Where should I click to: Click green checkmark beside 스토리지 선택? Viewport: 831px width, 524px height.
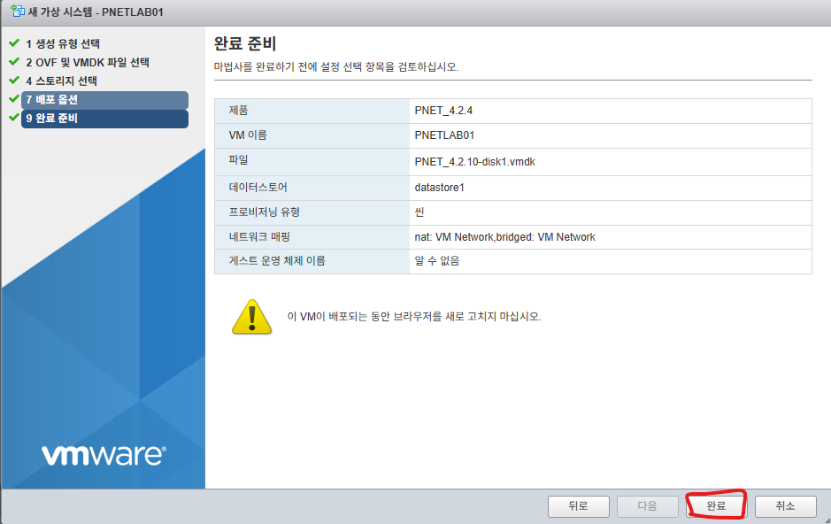pos(14,80)
